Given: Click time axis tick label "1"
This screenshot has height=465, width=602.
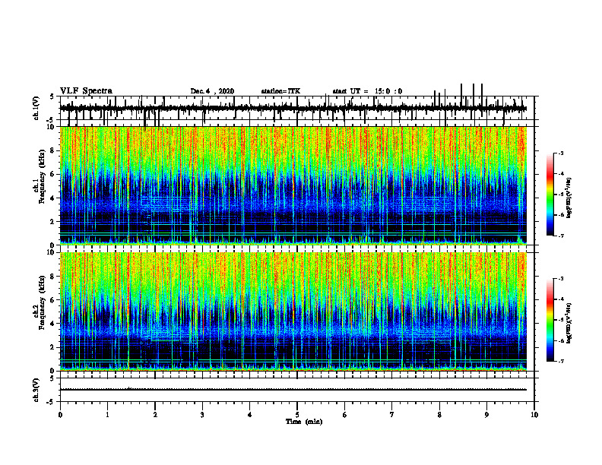Looking at the screenshot, I should click(x=107, y=415).
